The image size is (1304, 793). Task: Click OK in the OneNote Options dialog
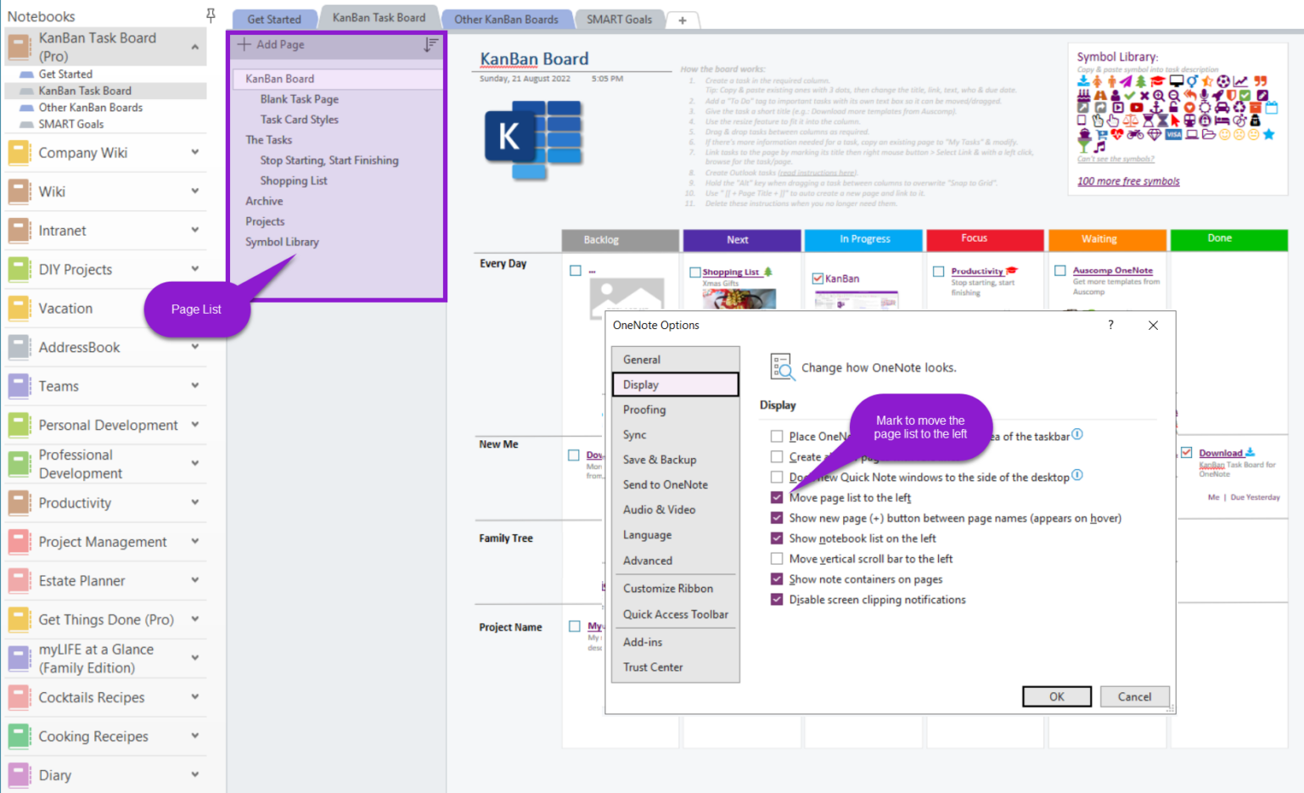tap(1056, 695)
